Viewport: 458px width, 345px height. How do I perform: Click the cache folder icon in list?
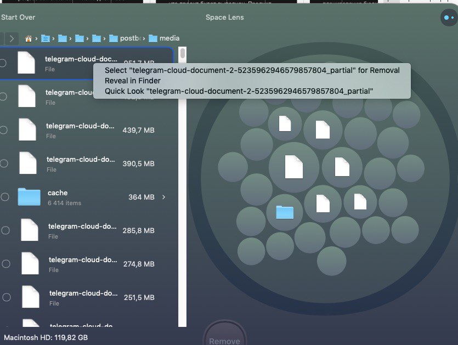[x=29, y=196]
